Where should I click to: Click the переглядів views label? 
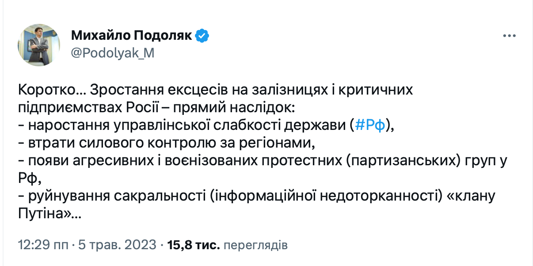click(x=256, y=244)
